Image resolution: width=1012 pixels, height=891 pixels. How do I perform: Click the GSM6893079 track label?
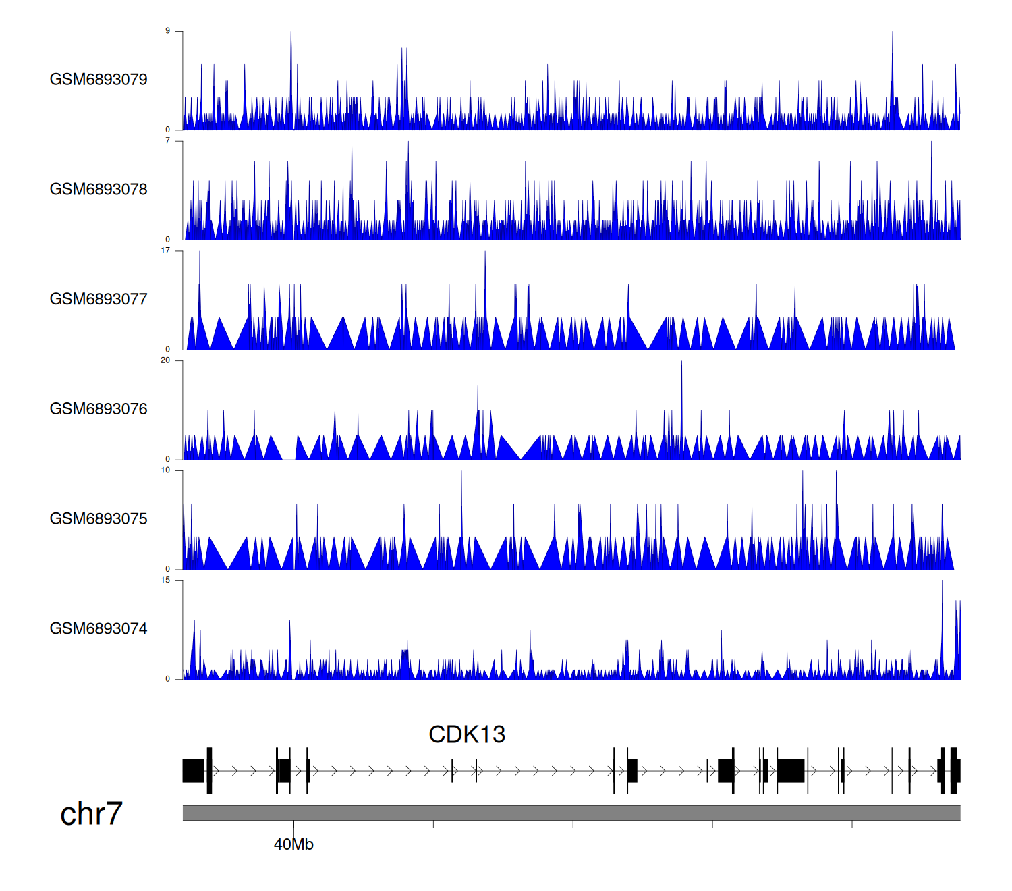pos(99,80)
